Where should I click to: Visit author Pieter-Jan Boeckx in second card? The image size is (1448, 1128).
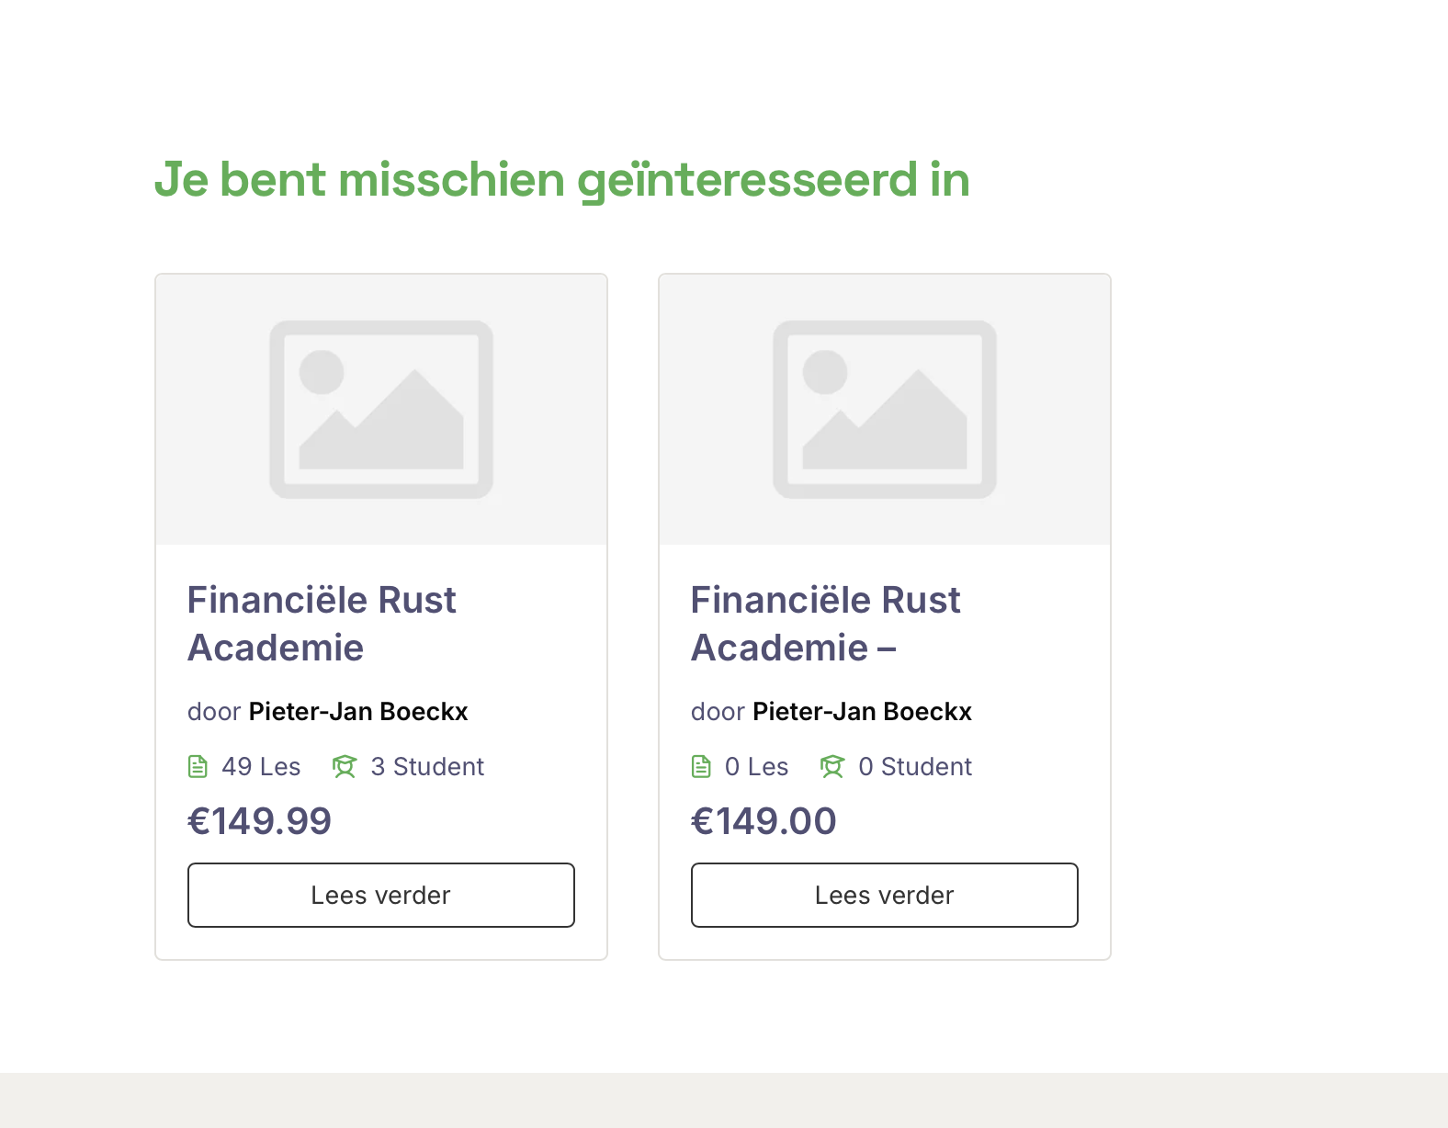pyautogui.click(x=862, y=712)
